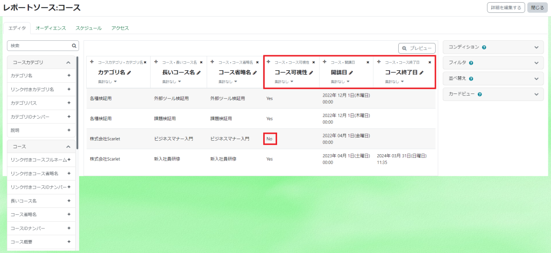
Task: Edit 開講日 column title pencil icon
Action: (351, 73)
